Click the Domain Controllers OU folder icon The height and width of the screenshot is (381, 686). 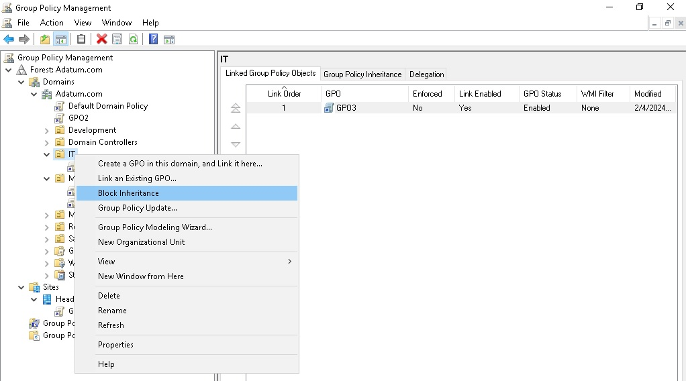click(x=60, y=142)
